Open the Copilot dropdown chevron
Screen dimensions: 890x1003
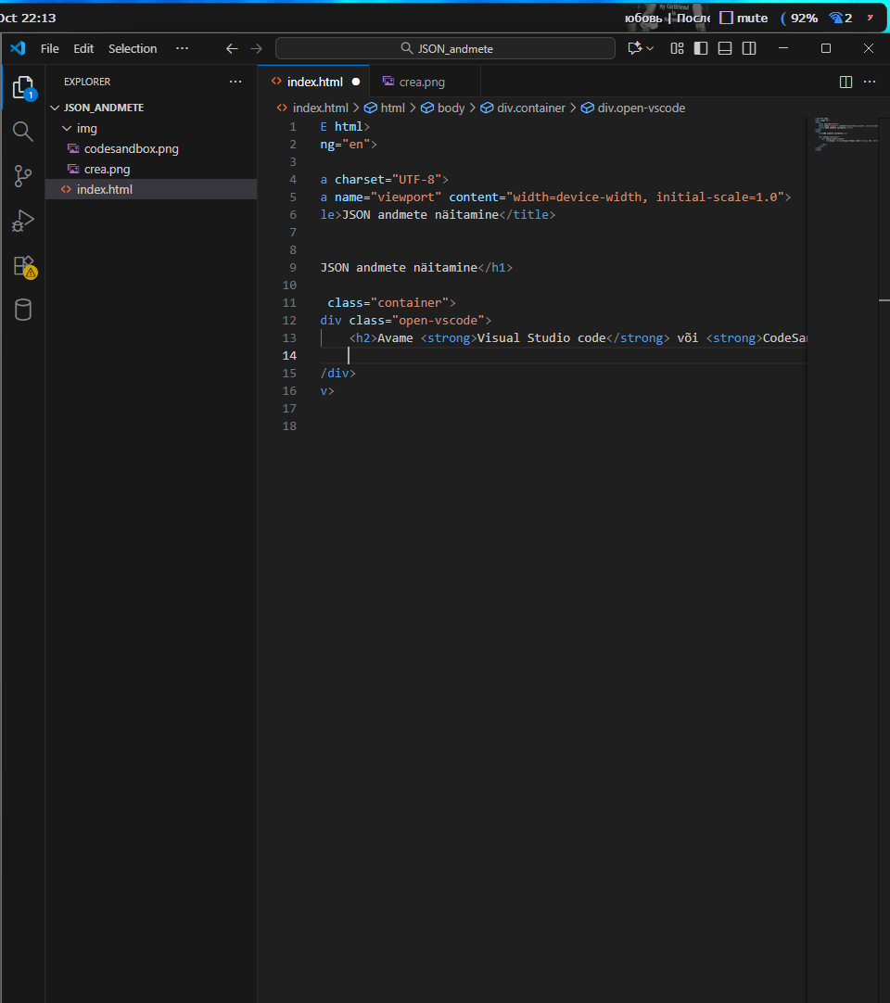pos(652,48)
